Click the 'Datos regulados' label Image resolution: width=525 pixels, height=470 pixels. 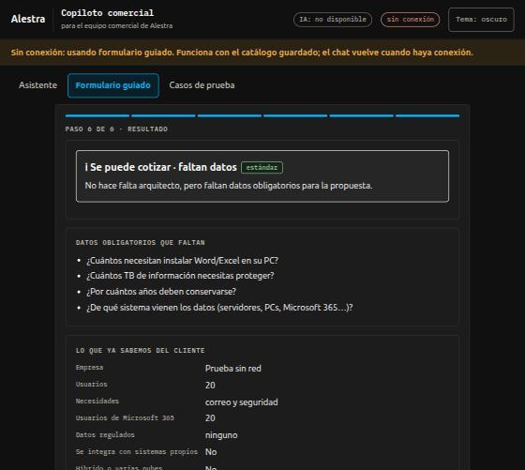pos(105,435)
